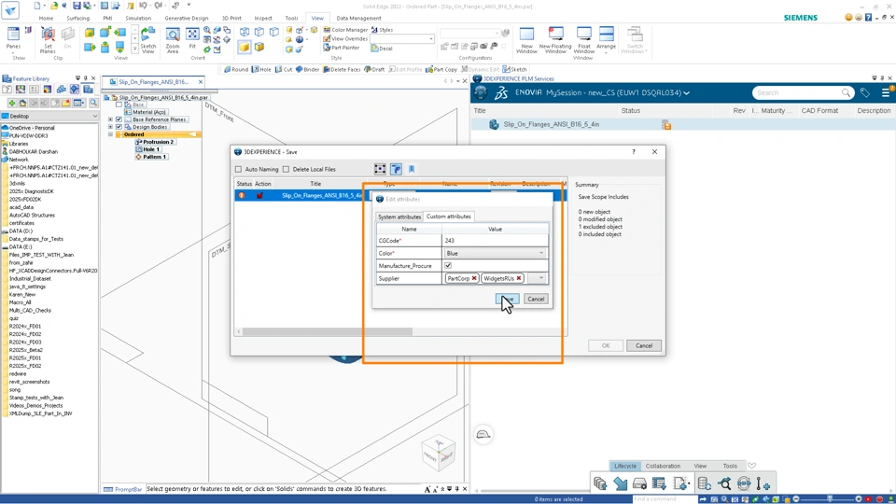Collapse the Ordered tree node
This screenshot has height=504, width=896.
point(110,134)
